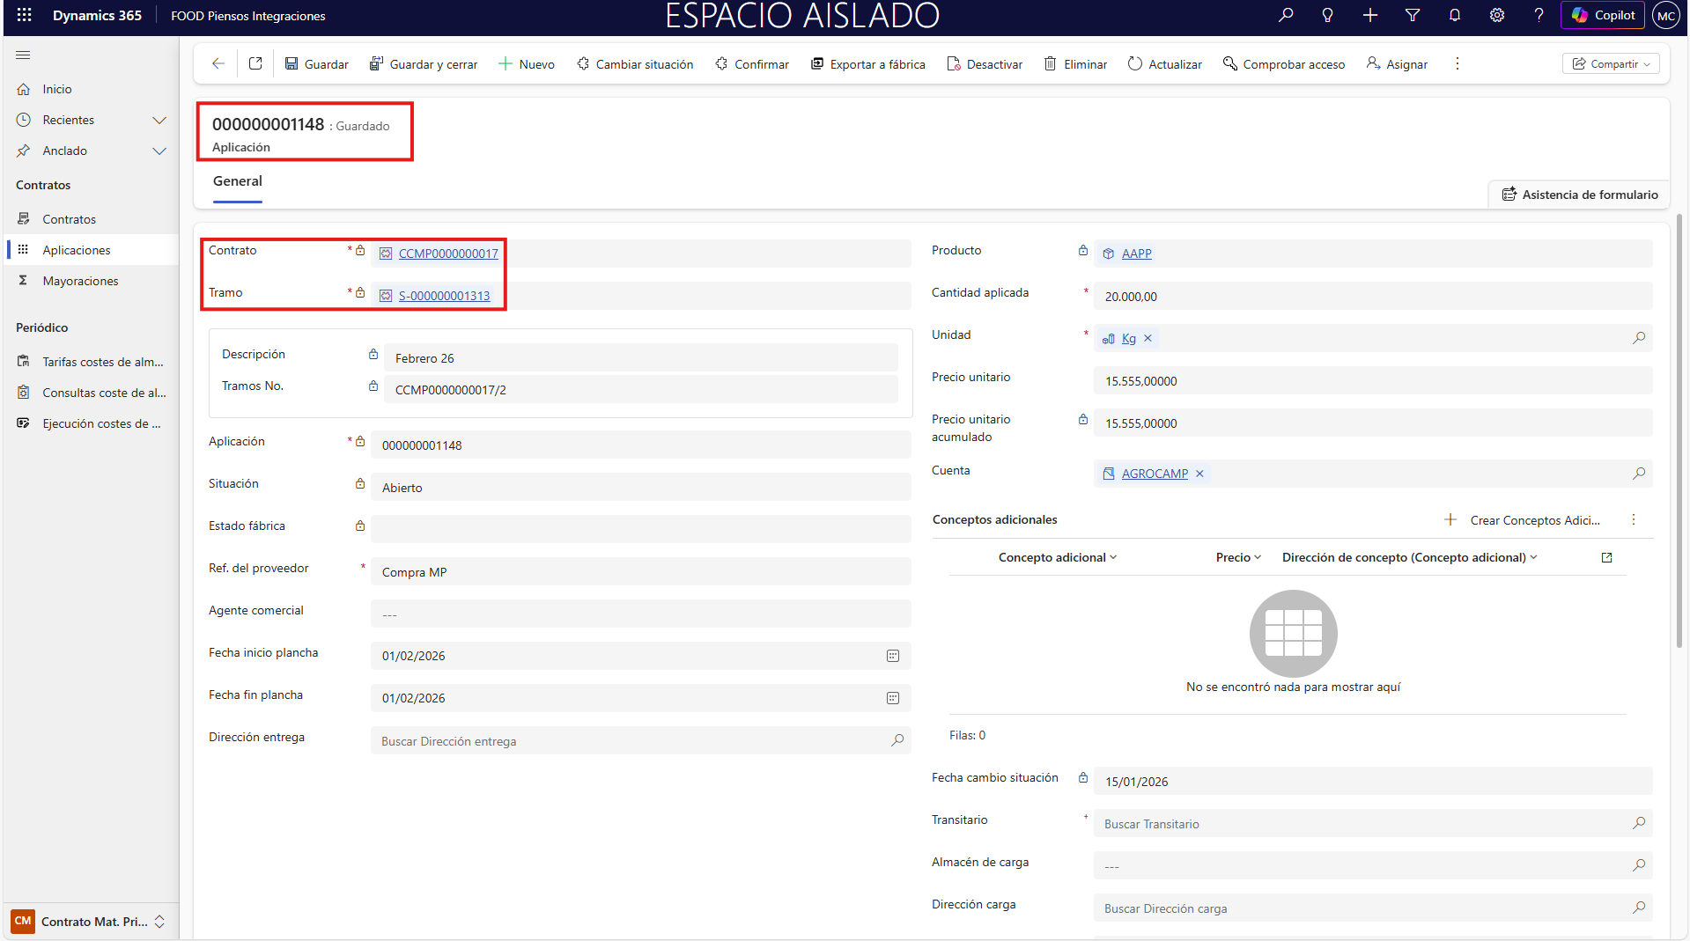Viewport: 1690px width, 941px height.
Task: Click the back arrow in command bar
Action: 218,63
